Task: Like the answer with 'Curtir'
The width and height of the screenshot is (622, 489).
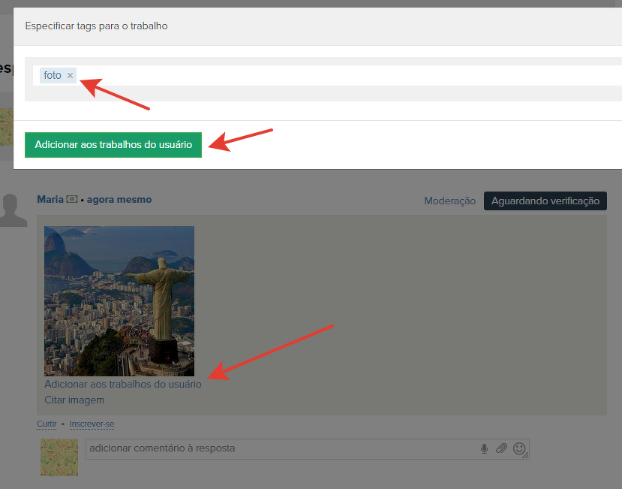Action: click(47, 424)
